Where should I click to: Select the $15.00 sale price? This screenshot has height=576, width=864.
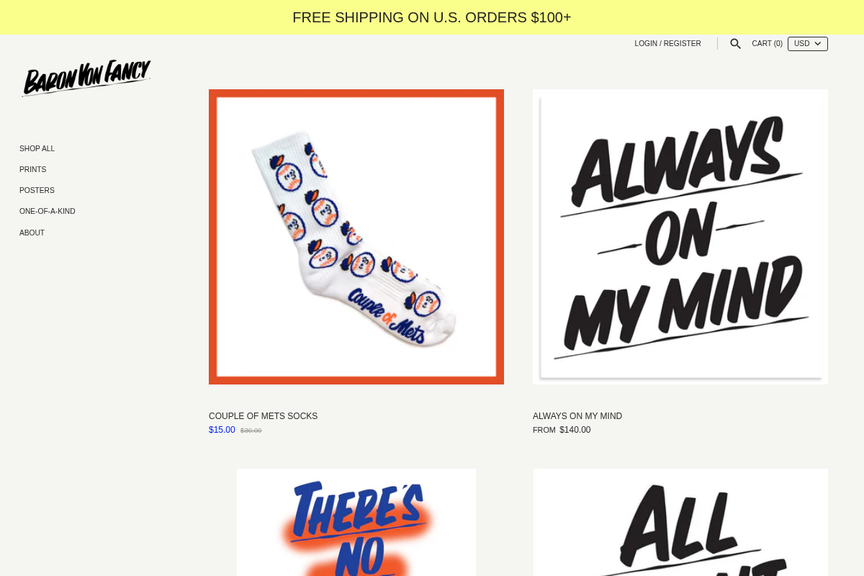click(222, 430)
